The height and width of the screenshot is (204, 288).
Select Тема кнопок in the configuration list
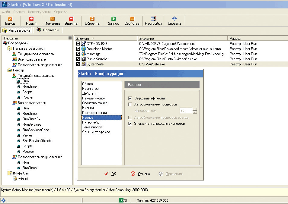point(101,127)
